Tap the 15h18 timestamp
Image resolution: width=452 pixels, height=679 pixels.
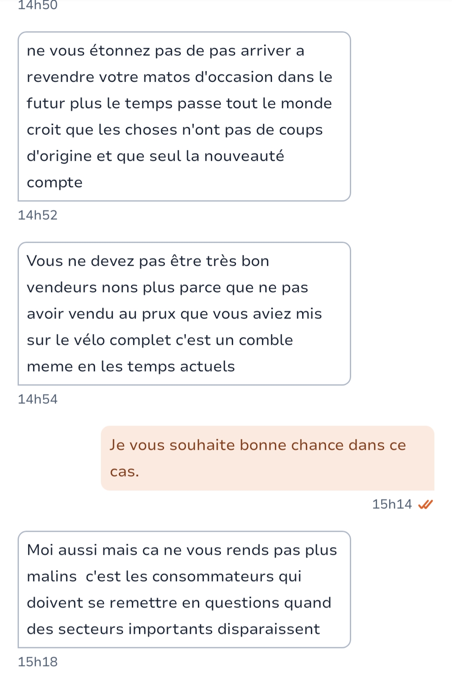[x=38, y=662]
